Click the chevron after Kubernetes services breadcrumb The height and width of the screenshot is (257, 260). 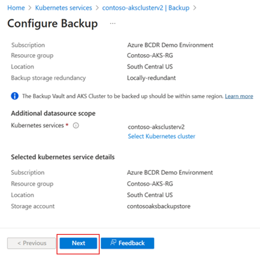click(97, 8)
